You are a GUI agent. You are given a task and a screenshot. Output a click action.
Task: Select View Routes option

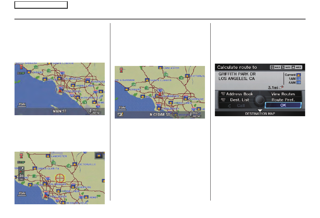point(283,94)
